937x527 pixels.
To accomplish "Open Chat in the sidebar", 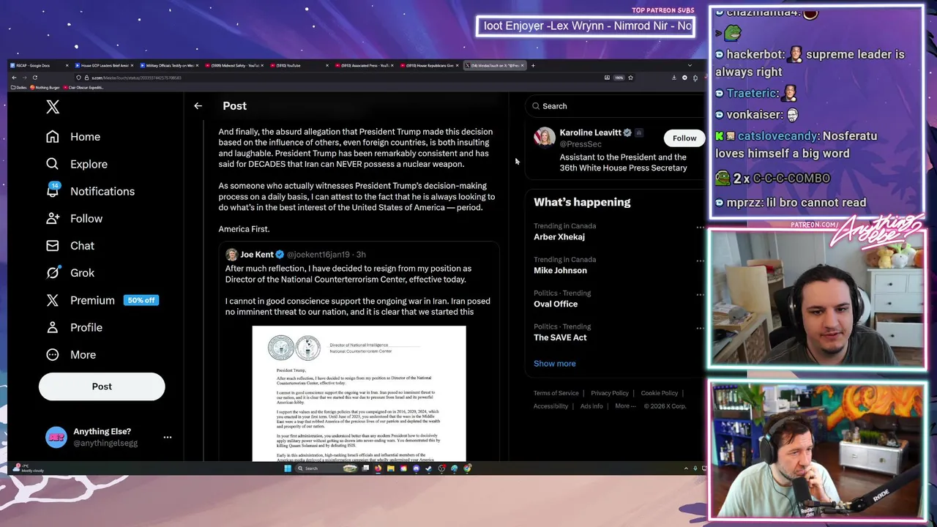I will 70,245.
